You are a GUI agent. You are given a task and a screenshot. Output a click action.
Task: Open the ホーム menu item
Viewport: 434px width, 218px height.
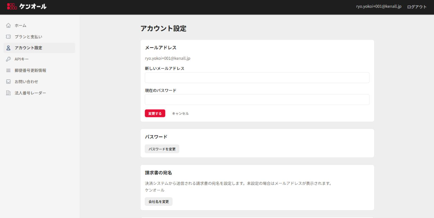click(x=39, y=25)
